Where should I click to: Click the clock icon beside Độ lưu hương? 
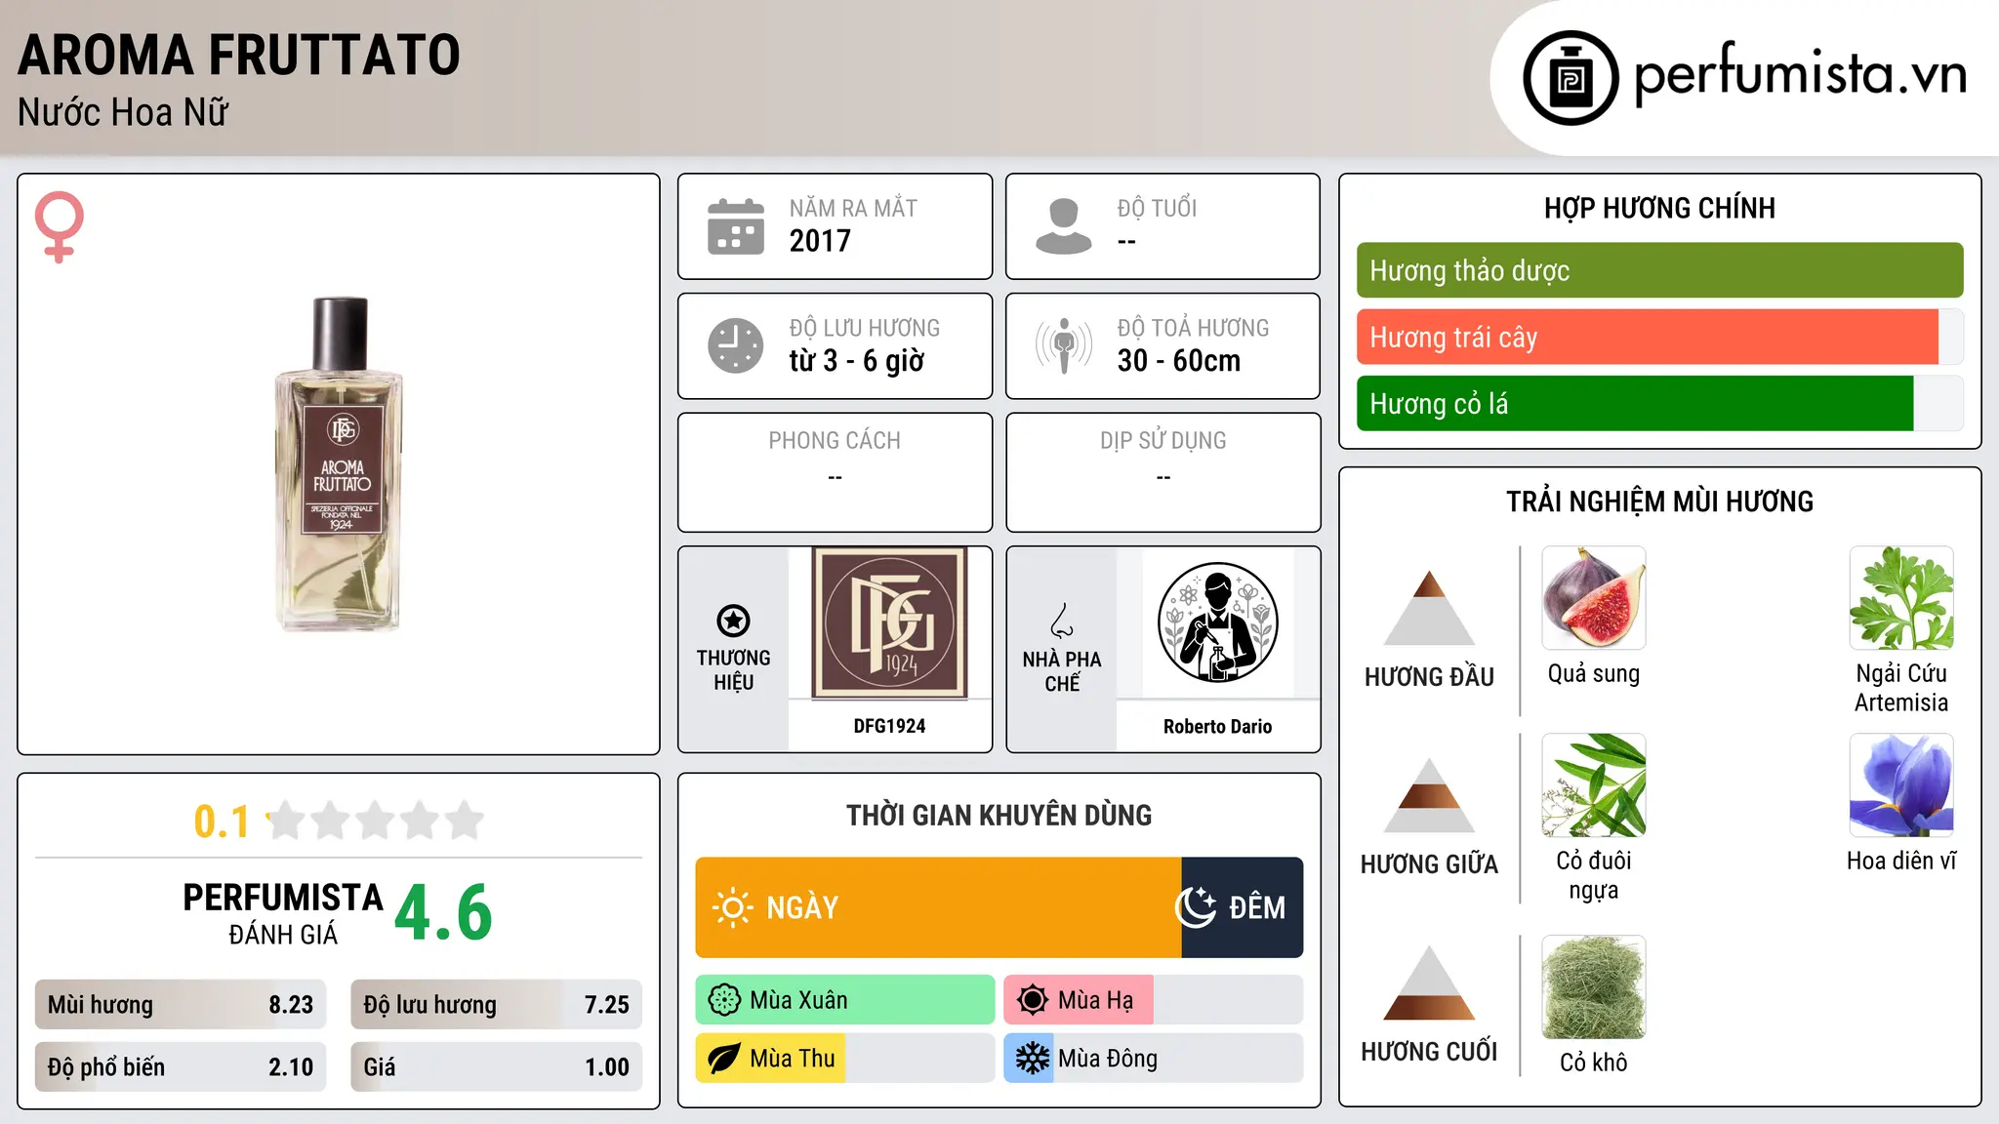point(736,345)
